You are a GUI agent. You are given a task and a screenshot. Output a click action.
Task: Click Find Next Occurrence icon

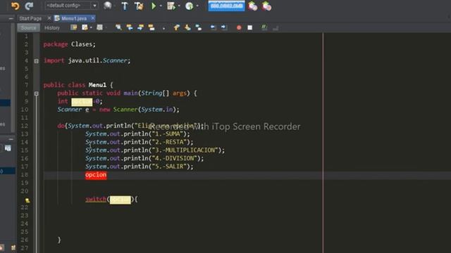(x=140, y=27)
